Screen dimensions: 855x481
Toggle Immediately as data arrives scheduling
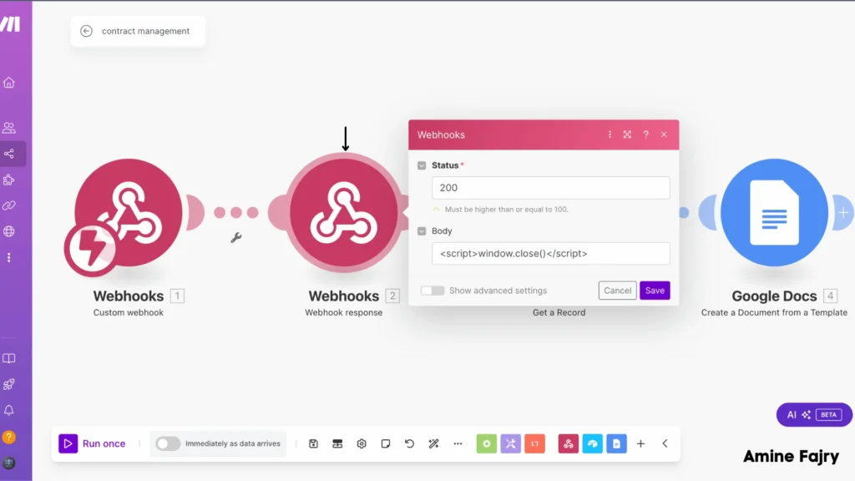167,443
